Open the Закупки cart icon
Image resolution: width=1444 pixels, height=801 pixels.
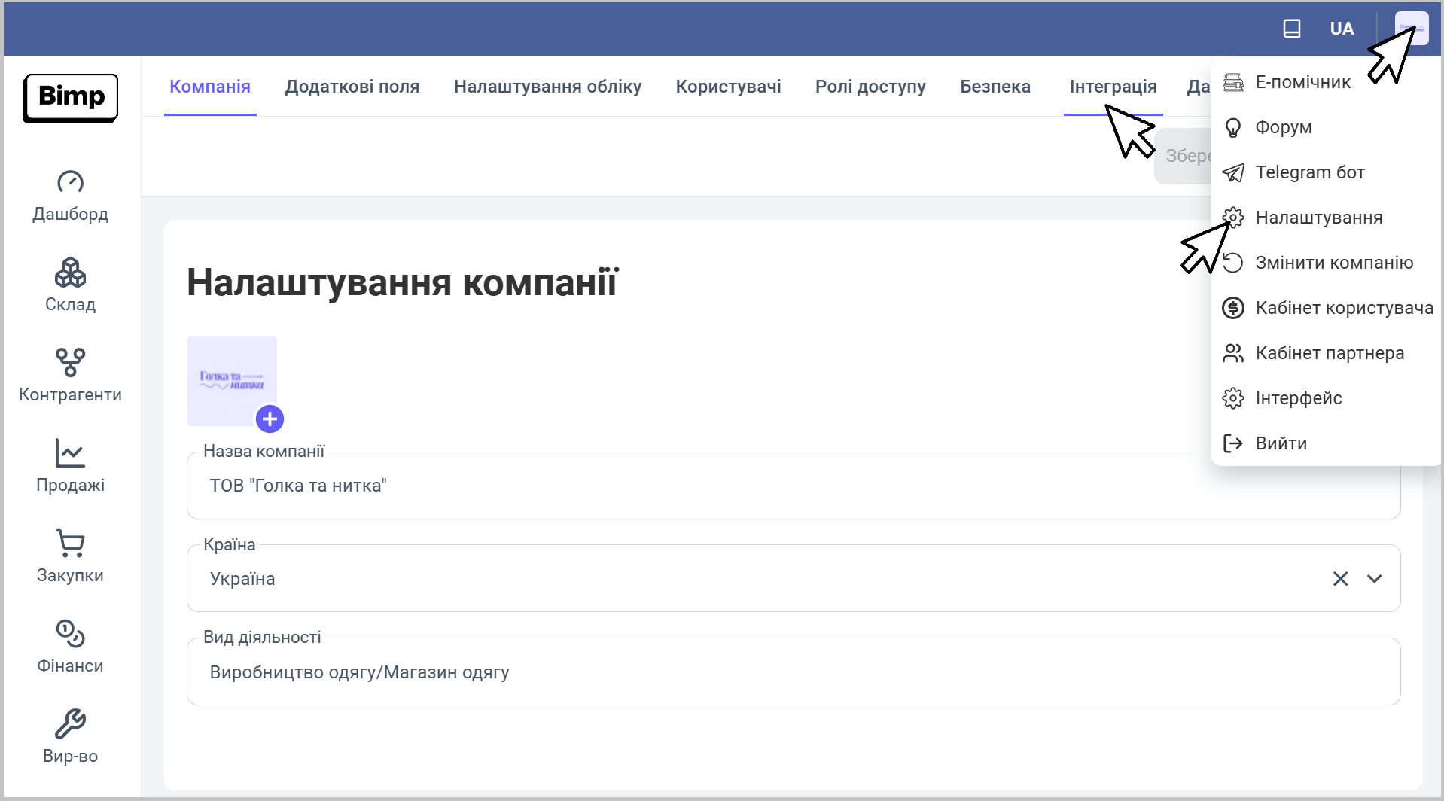point(70,544)
